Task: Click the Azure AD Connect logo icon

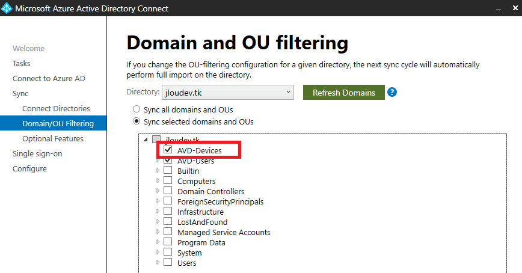Action: tap(7, 8)
